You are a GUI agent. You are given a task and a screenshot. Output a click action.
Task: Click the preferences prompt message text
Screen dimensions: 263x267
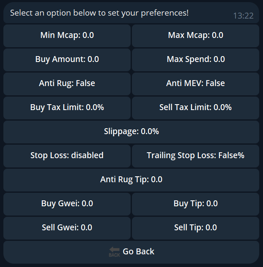(x=99, y=13)
